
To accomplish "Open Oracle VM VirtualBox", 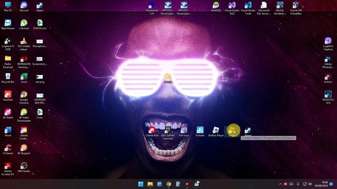I will click(x=296, y=8).
